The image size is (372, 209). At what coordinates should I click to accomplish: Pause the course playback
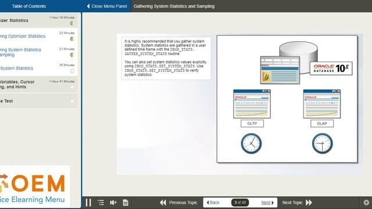(88, 203)
